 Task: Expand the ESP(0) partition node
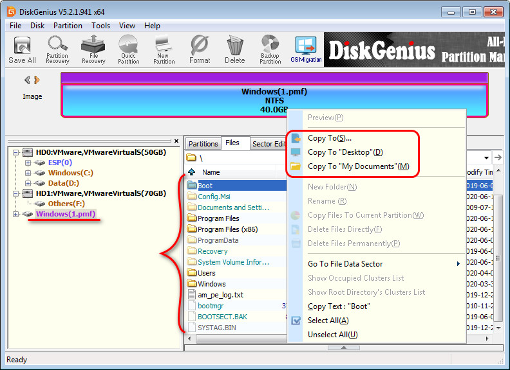[x=28, y=163]
